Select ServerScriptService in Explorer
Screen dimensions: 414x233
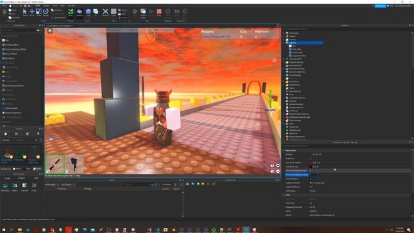(297, 72)
